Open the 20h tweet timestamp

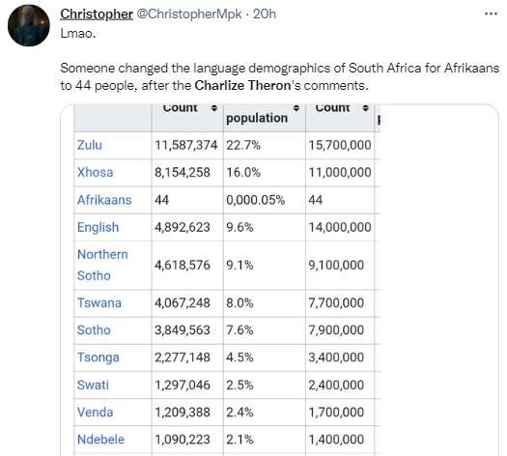click(x=265, y=14)
